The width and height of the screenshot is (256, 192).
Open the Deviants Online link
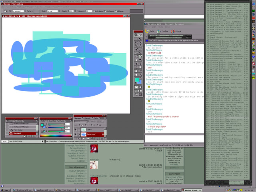76,181
